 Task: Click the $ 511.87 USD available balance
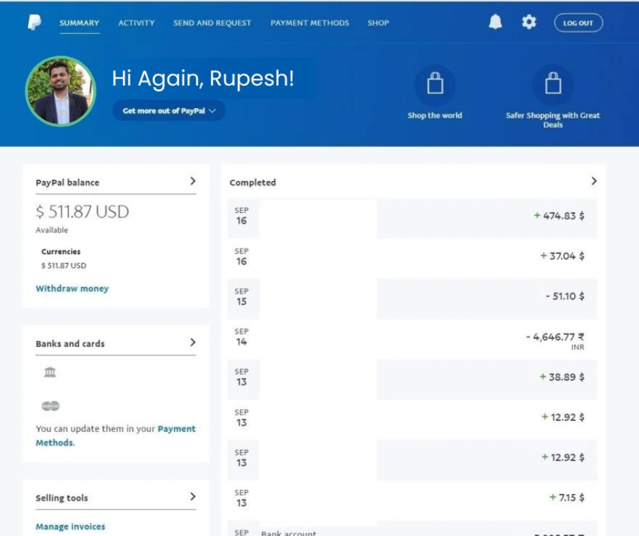(82, 212)
